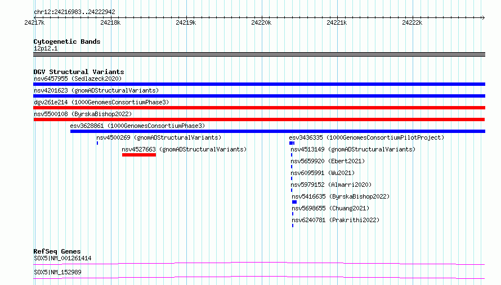Click the 24220k ruler label
This screenshot has height=285, width=501.
(x=261, y=22)
